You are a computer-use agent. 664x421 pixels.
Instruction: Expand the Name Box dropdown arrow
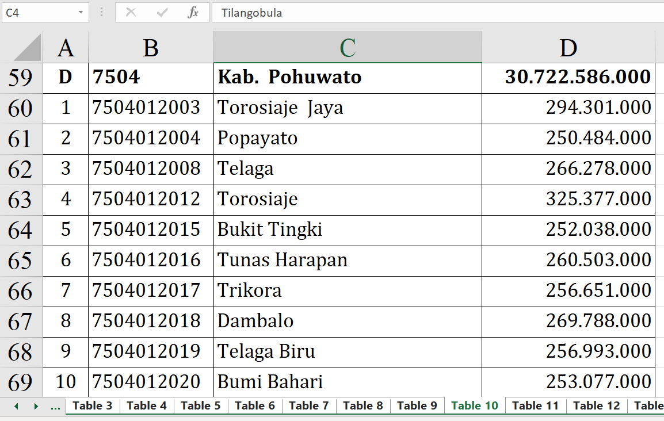pos(81,12)
